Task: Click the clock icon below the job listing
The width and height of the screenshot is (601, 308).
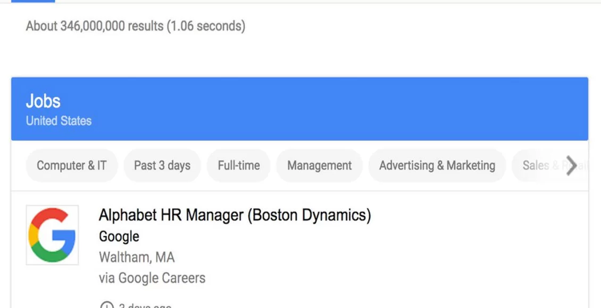Action: point(107,306)
